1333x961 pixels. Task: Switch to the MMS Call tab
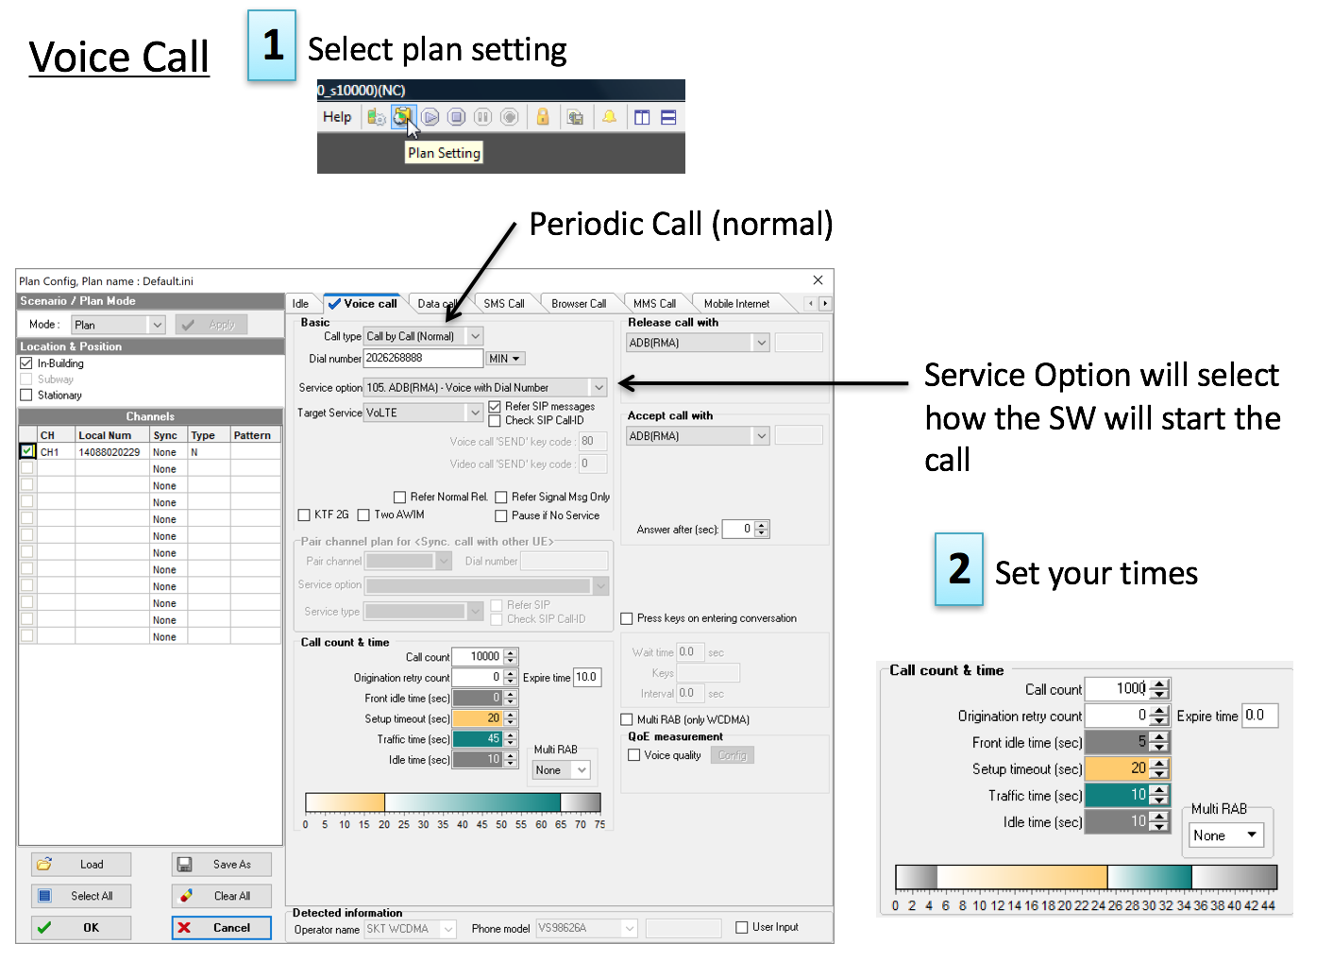pyautogui.click(x=654, y=304)
